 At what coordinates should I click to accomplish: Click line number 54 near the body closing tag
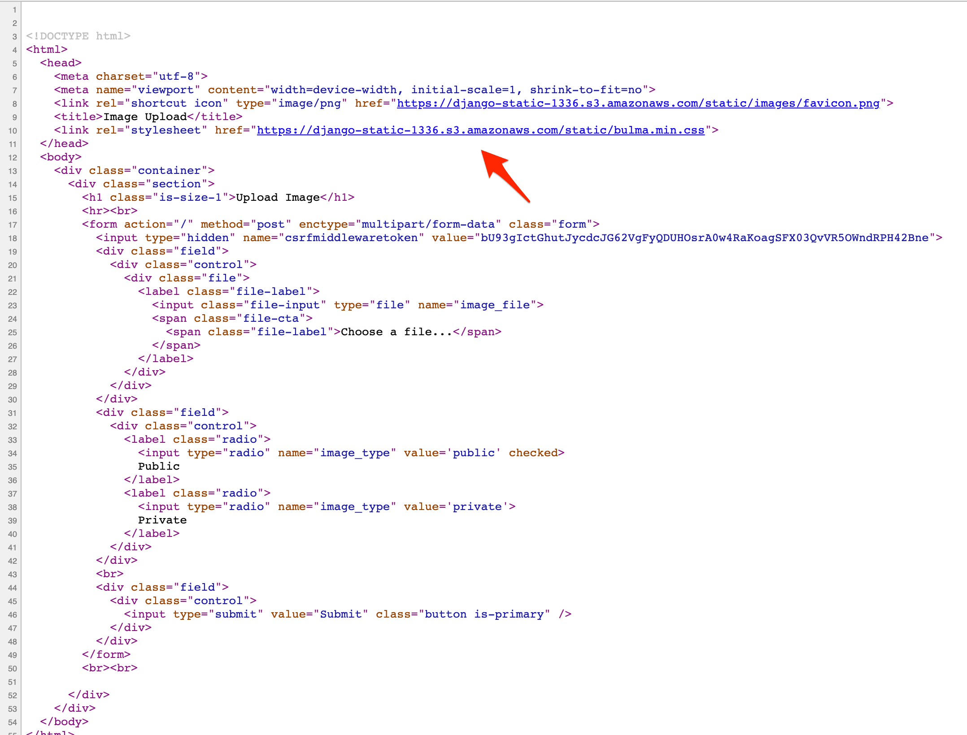(12, 722)
